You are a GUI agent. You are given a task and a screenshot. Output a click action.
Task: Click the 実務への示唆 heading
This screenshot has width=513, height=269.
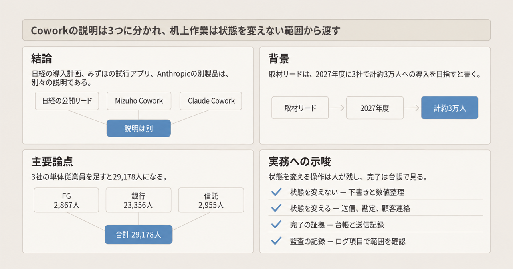pyautogui.click(x=299, y=162)
